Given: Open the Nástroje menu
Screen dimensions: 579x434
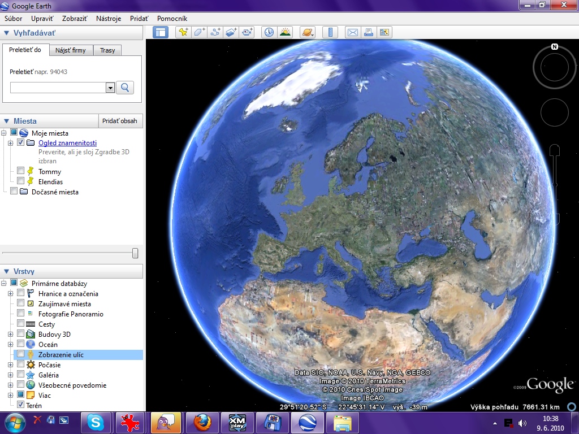Looking at the screenshot, I should coord(109,19).
